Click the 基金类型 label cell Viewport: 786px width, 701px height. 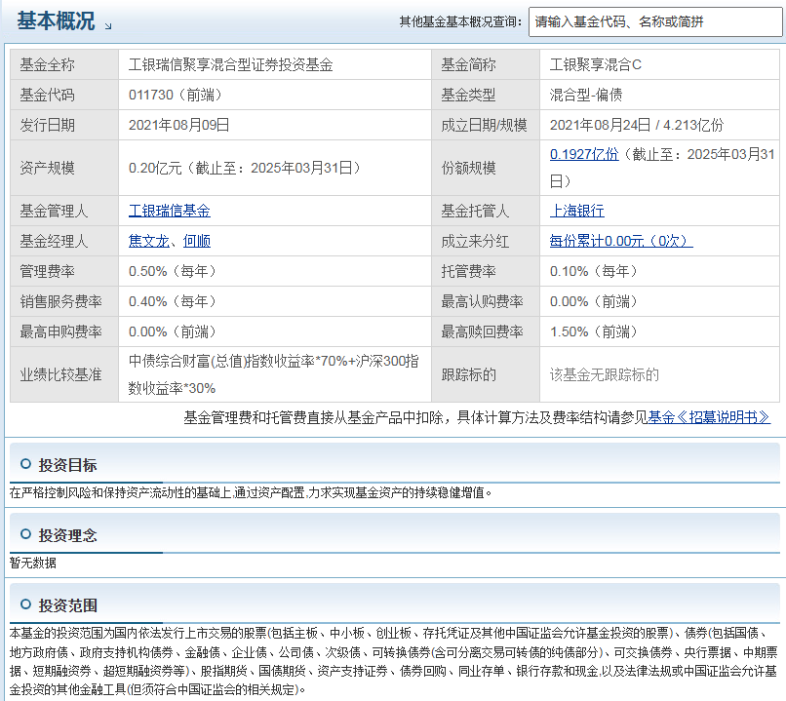coord(486,95)
